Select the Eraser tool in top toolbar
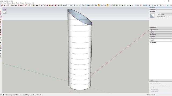This screenshot has width=172, height=96. pyautogui.click(x=2, y=5)
